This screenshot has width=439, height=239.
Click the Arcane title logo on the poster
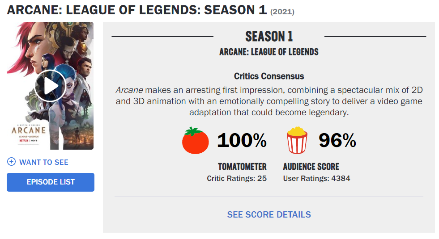[29, 130]
